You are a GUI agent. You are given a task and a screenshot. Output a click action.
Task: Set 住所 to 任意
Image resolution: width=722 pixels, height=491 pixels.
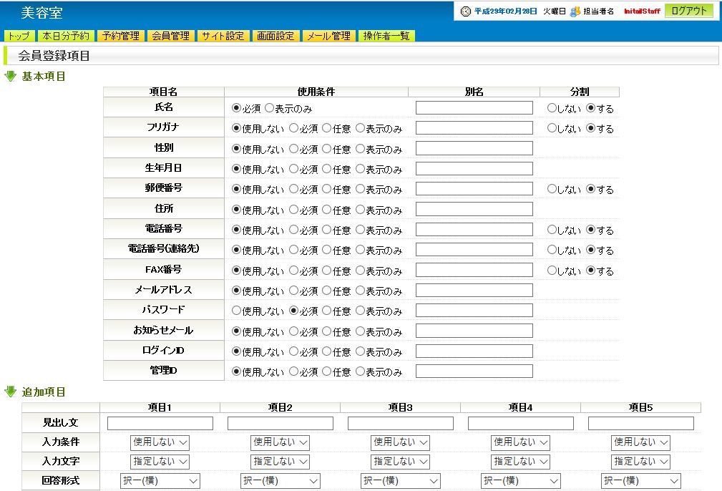coord(326,210)
